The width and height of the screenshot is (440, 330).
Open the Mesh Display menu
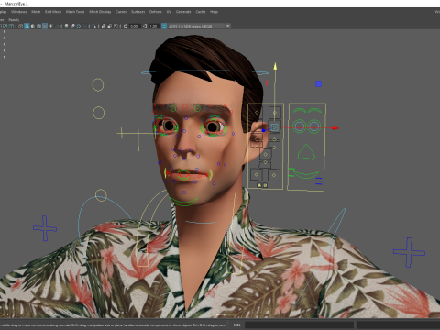[x=100, y=12]
